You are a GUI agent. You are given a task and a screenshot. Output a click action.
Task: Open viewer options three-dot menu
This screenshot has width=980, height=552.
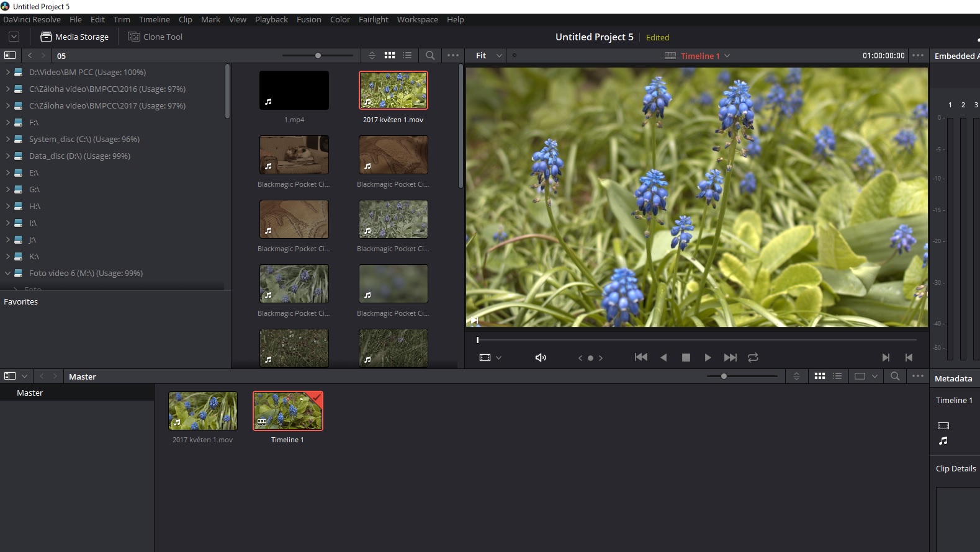click(918, 55)
